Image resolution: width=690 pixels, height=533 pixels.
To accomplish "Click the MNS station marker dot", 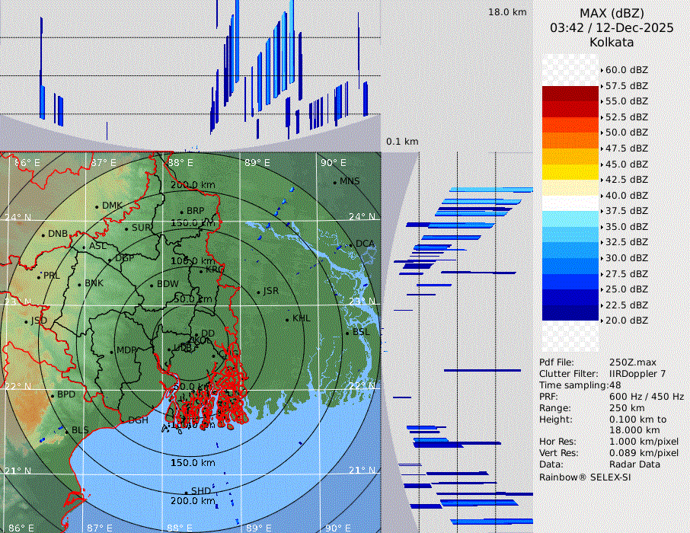I will tap(334, 182).
